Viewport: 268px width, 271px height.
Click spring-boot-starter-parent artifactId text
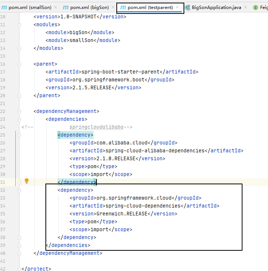point(120,72)
